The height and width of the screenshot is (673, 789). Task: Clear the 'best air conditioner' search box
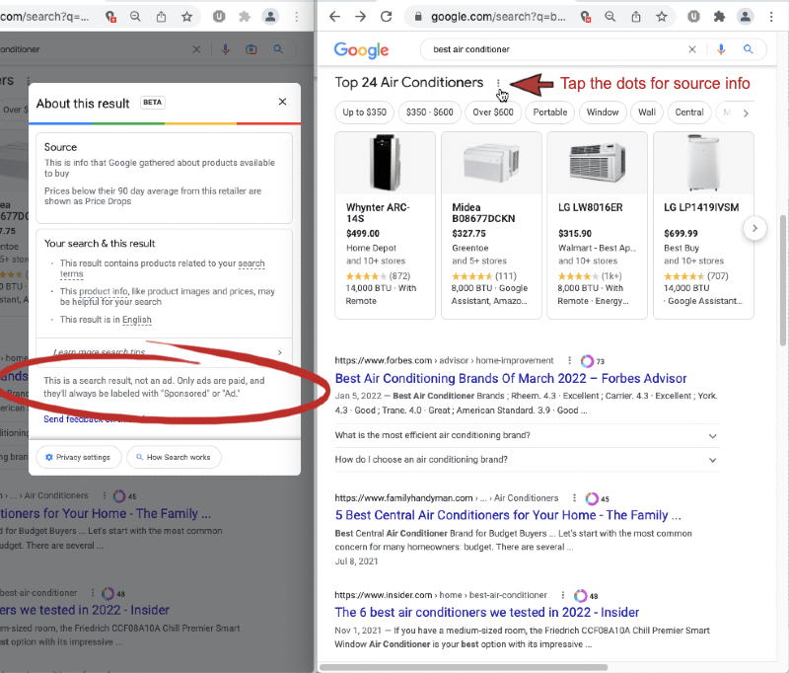pyautogui.click(x=692, y=49)
